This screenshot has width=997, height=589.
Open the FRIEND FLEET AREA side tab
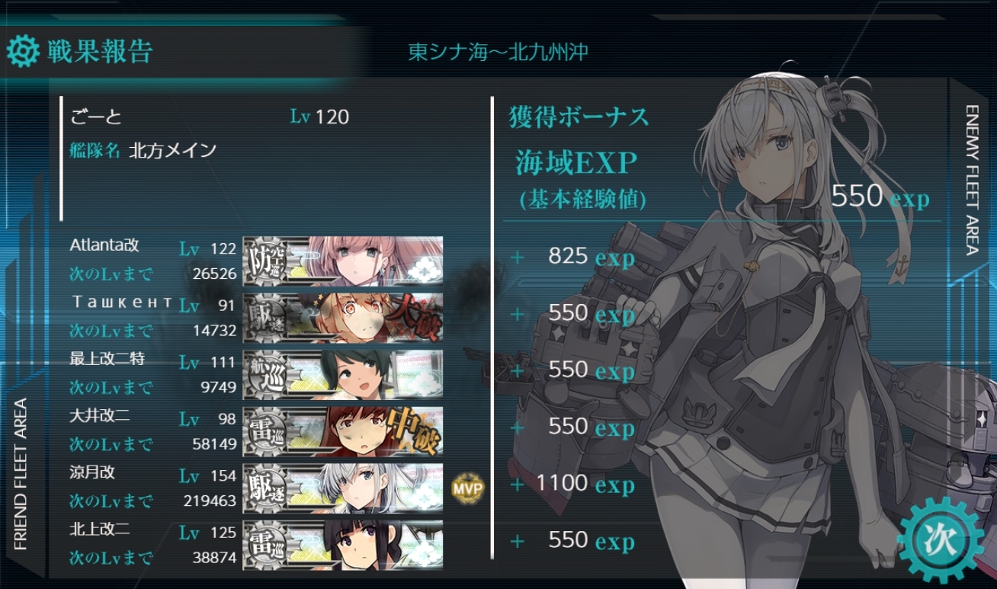pyautogui.click(x=21, y=473)
